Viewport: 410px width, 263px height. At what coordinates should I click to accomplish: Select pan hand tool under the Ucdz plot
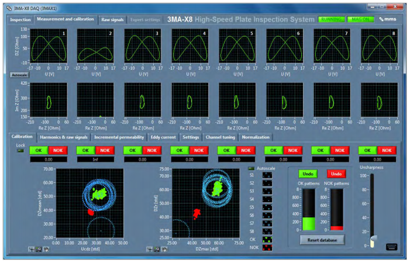point(46,250)
